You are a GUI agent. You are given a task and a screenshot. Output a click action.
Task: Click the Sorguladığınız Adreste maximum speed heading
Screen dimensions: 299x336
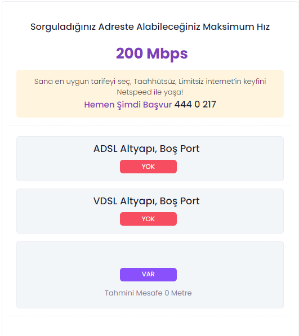tap(150, 27)
